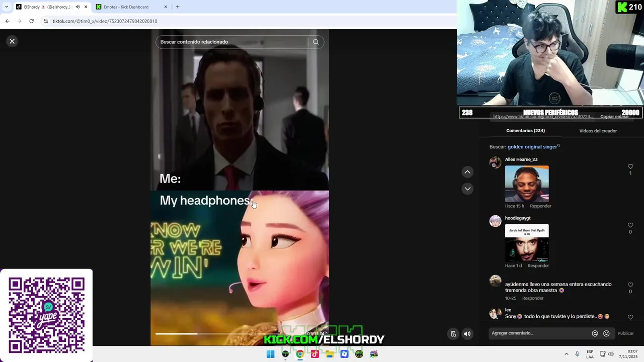Open the ESP LAA language switcher
The width and height of the screenshot is (644, 362).
coord(590,354)
